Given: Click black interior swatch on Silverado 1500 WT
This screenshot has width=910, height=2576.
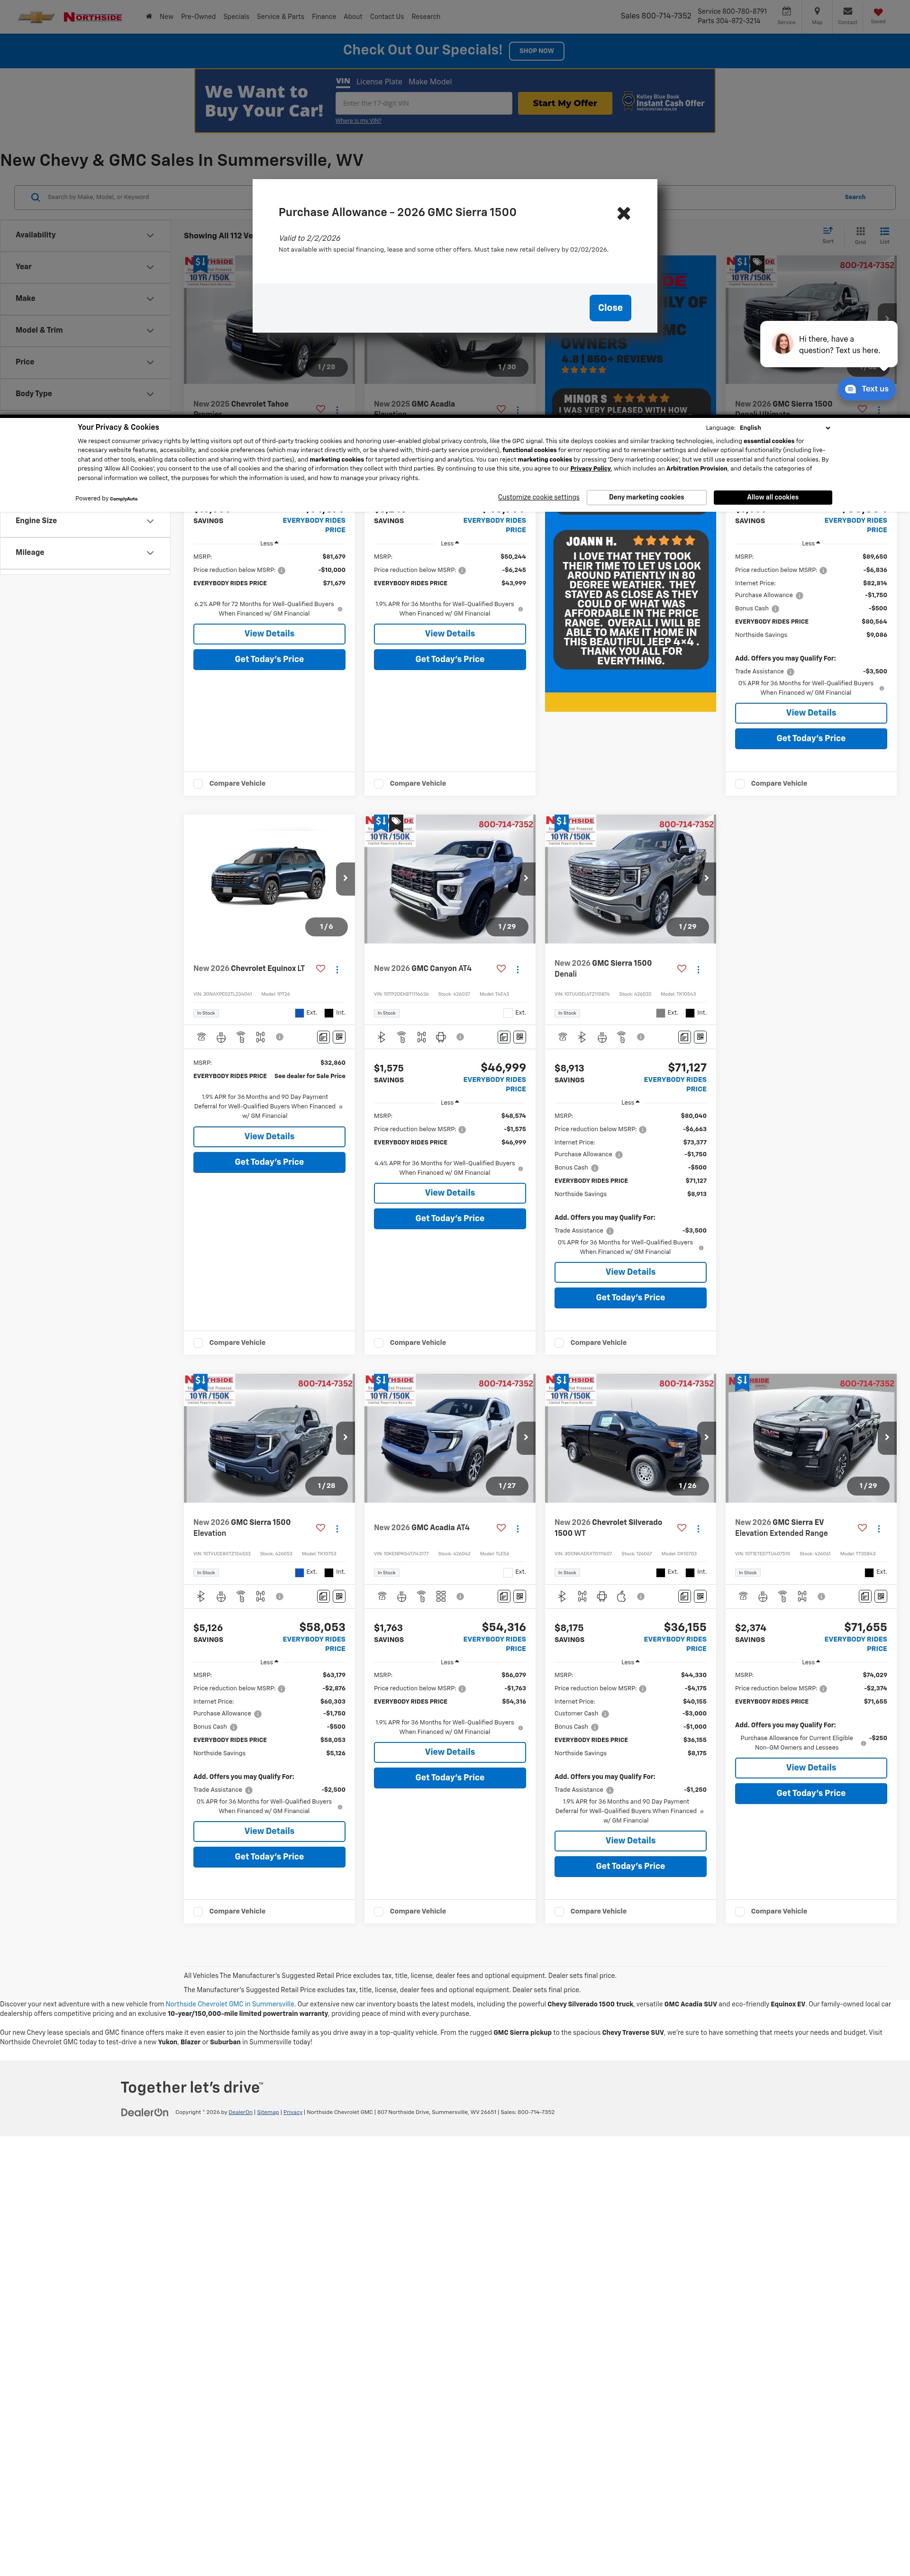Looking at the screenshot, I should pos(689,1572).
